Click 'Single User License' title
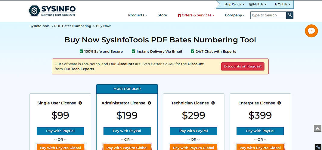Image resolution: width=322 pixels, height=150 pixels. [57, 103]
